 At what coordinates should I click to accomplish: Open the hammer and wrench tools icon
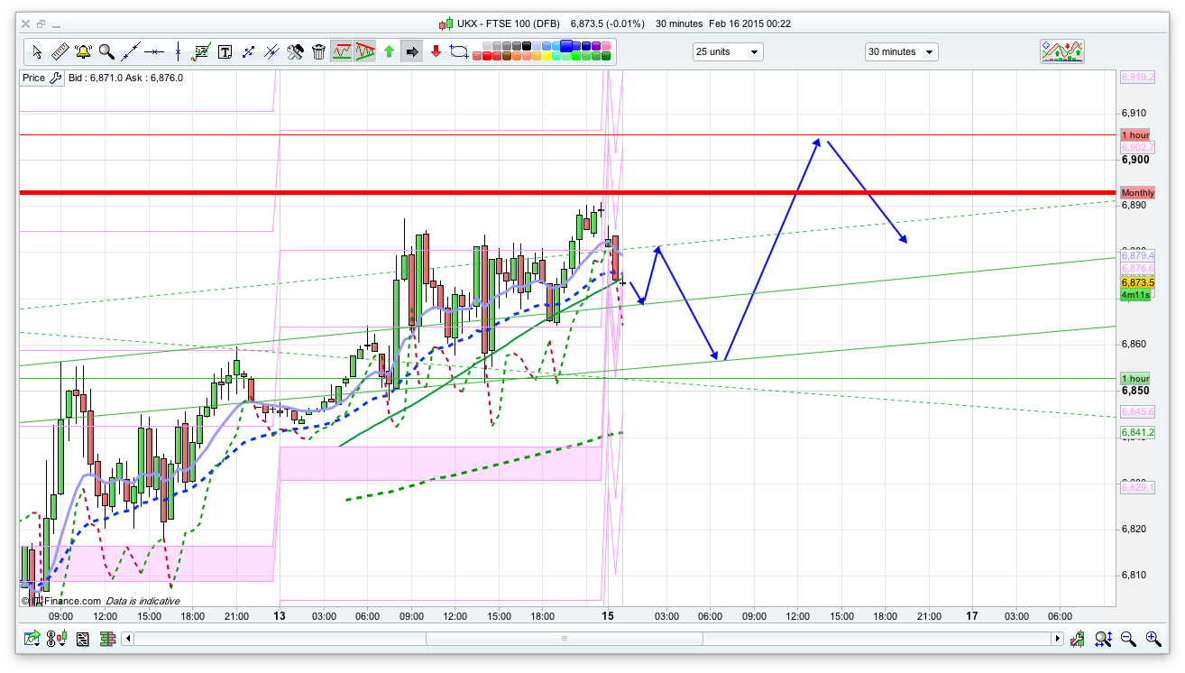(x=295, y=51)
